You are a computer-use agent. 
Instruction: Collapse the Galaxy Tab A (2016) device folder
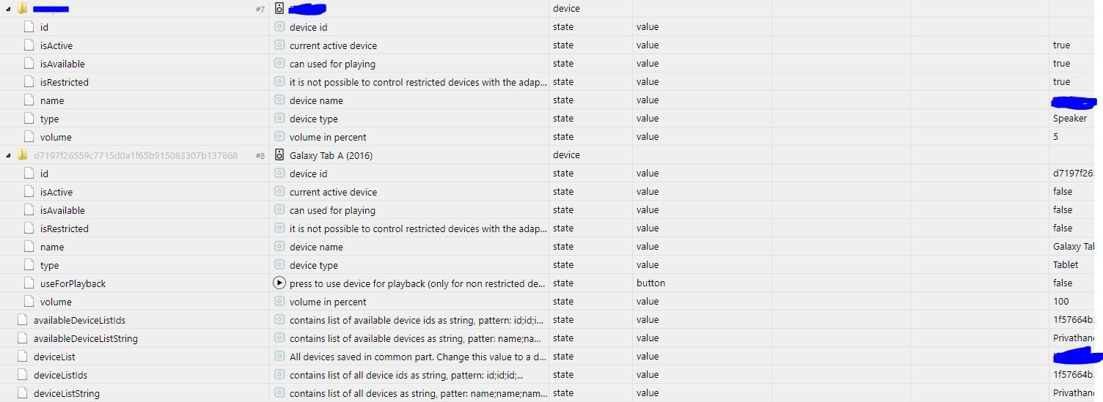(8, 155)
